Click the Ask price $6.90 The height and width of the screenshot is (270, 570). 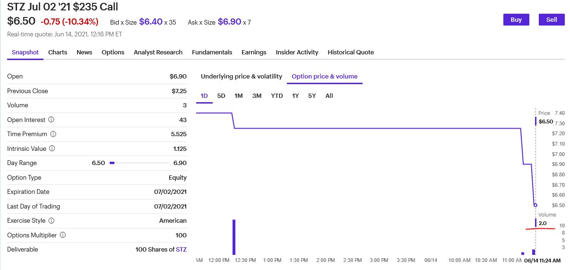click(229, 22)
